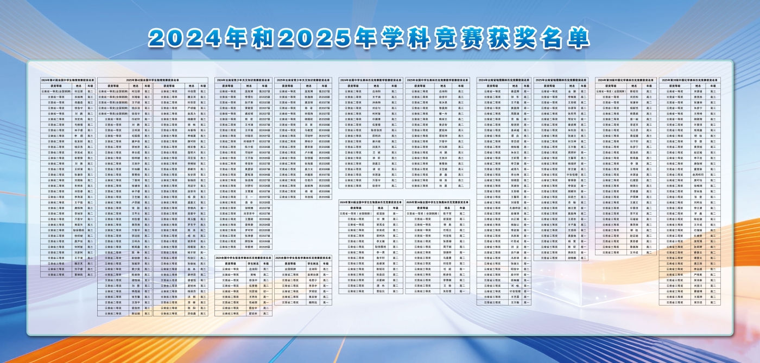The width and height of the screenshot is (760, 363).
Task: Click the heading "2025年第34届全国中学生生物奥林匹克竞赛获奖名单"
Action: 438,202
